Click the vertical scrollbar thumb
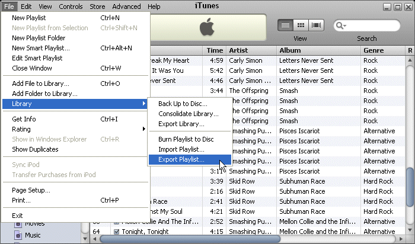 [x=410, y=187]
